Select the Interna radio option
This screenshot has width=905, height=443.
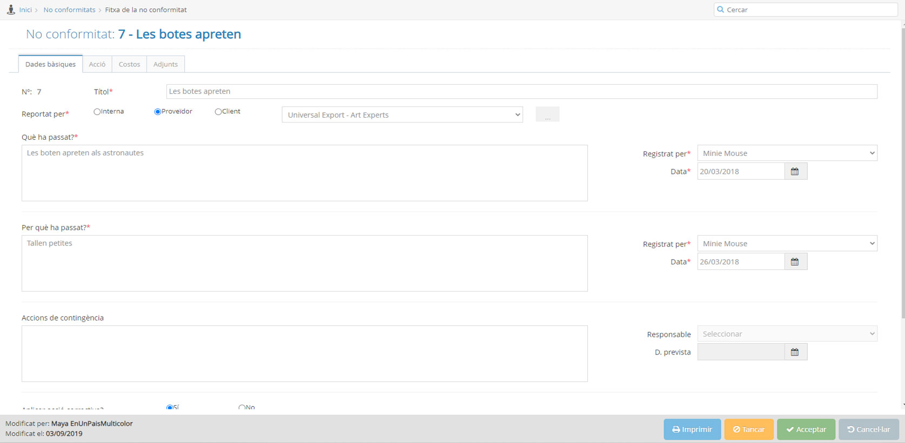pyautogui.click(x=97, y=112)
